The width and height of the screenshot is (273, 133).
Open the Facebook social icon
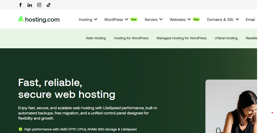21,5
